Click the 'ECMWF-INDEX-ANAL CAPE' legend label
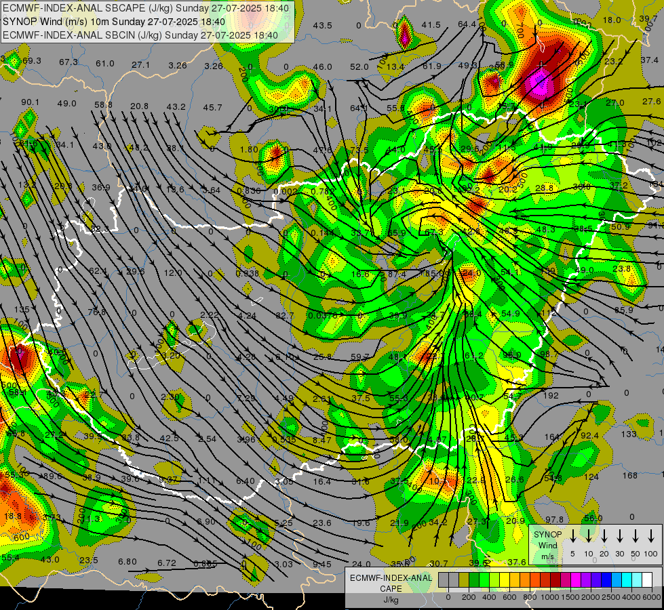The height and width of the screenshot is (610, 664). (391, 583)
